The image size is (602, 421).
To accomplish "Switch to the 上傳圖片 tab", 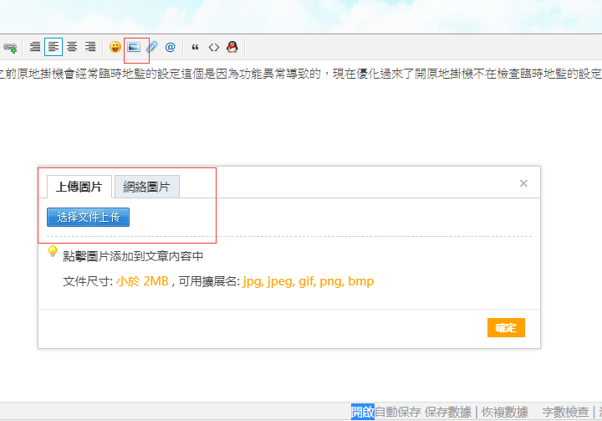I will click(79, 187).
